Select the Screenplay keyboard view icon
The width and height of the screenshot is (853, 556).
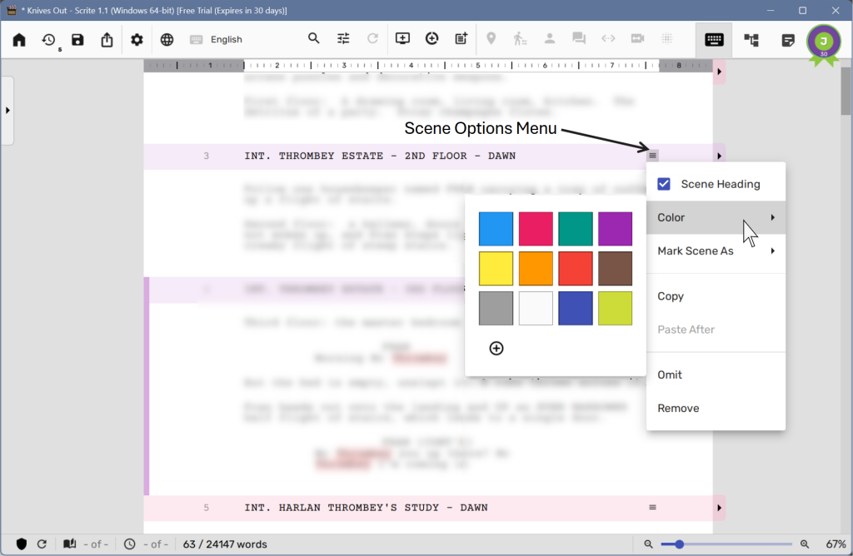(713, 39)
